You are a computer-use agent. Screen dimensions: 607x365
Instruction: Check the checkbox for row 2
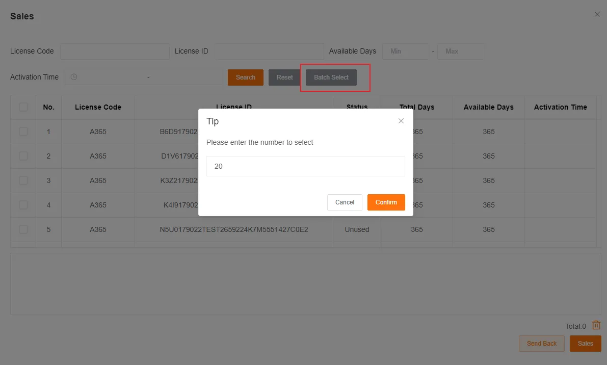tap(23, 156)
